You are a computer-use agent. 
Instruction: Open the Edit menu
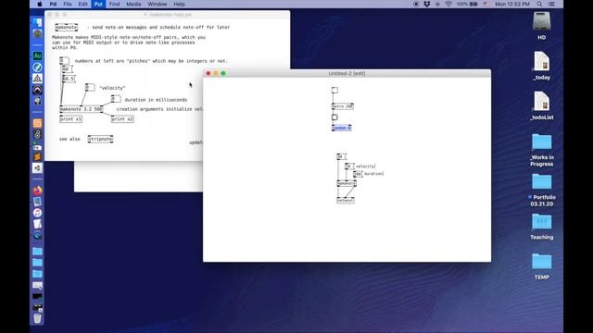pos(82,4)
